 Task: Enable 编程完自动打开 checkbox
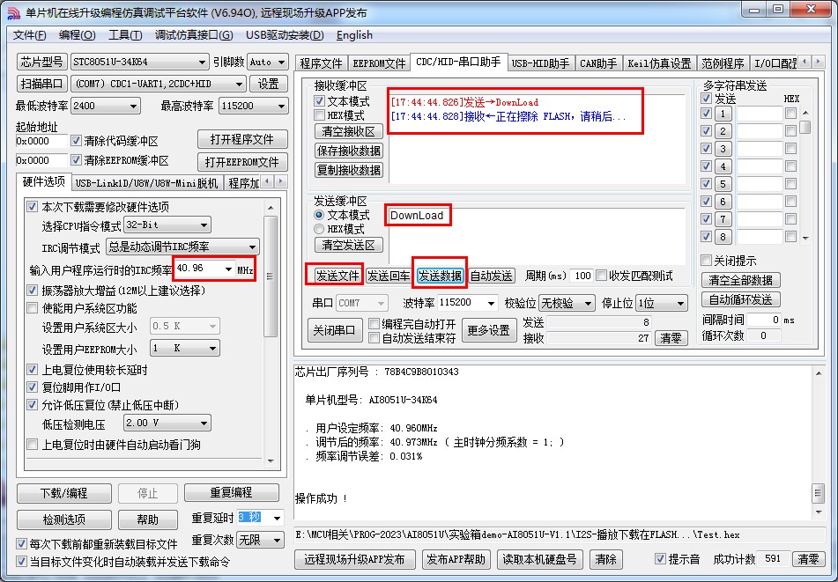point(375,323)
